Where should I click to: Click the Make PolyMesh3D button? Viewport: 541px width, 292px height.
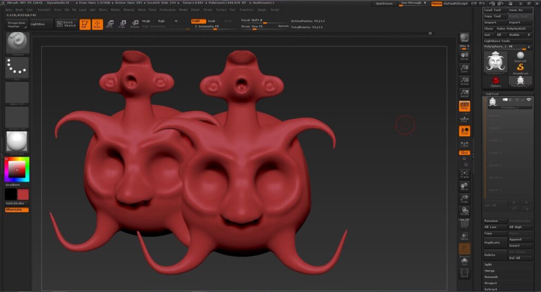tap(511, 29)
